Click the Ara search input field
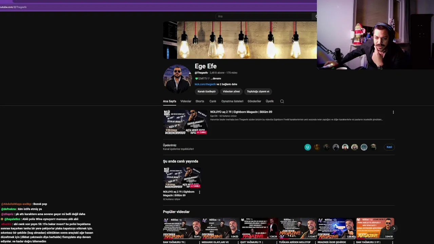Image resolution: width=434 pixels, height=244 pixels. click(264, 16)
